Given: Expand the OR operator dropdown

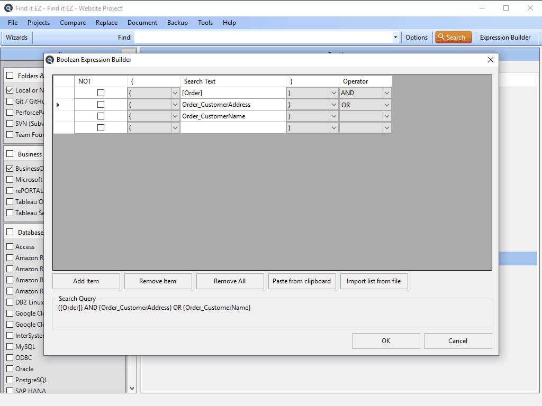Looking at the screenshot, I should click(x=386, y=105).
